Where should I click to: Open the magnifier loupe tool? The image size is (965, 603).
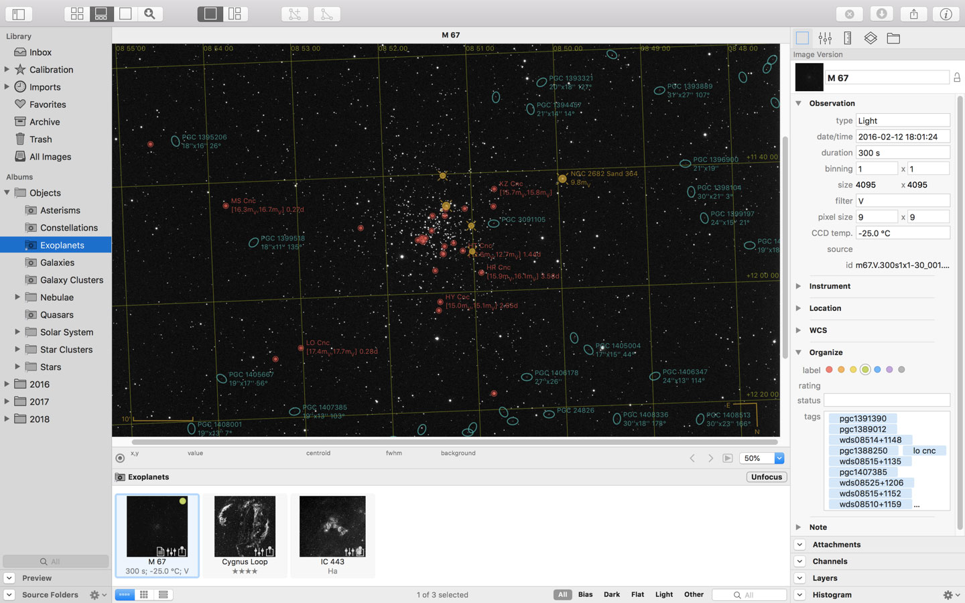(x=149, y=14)
